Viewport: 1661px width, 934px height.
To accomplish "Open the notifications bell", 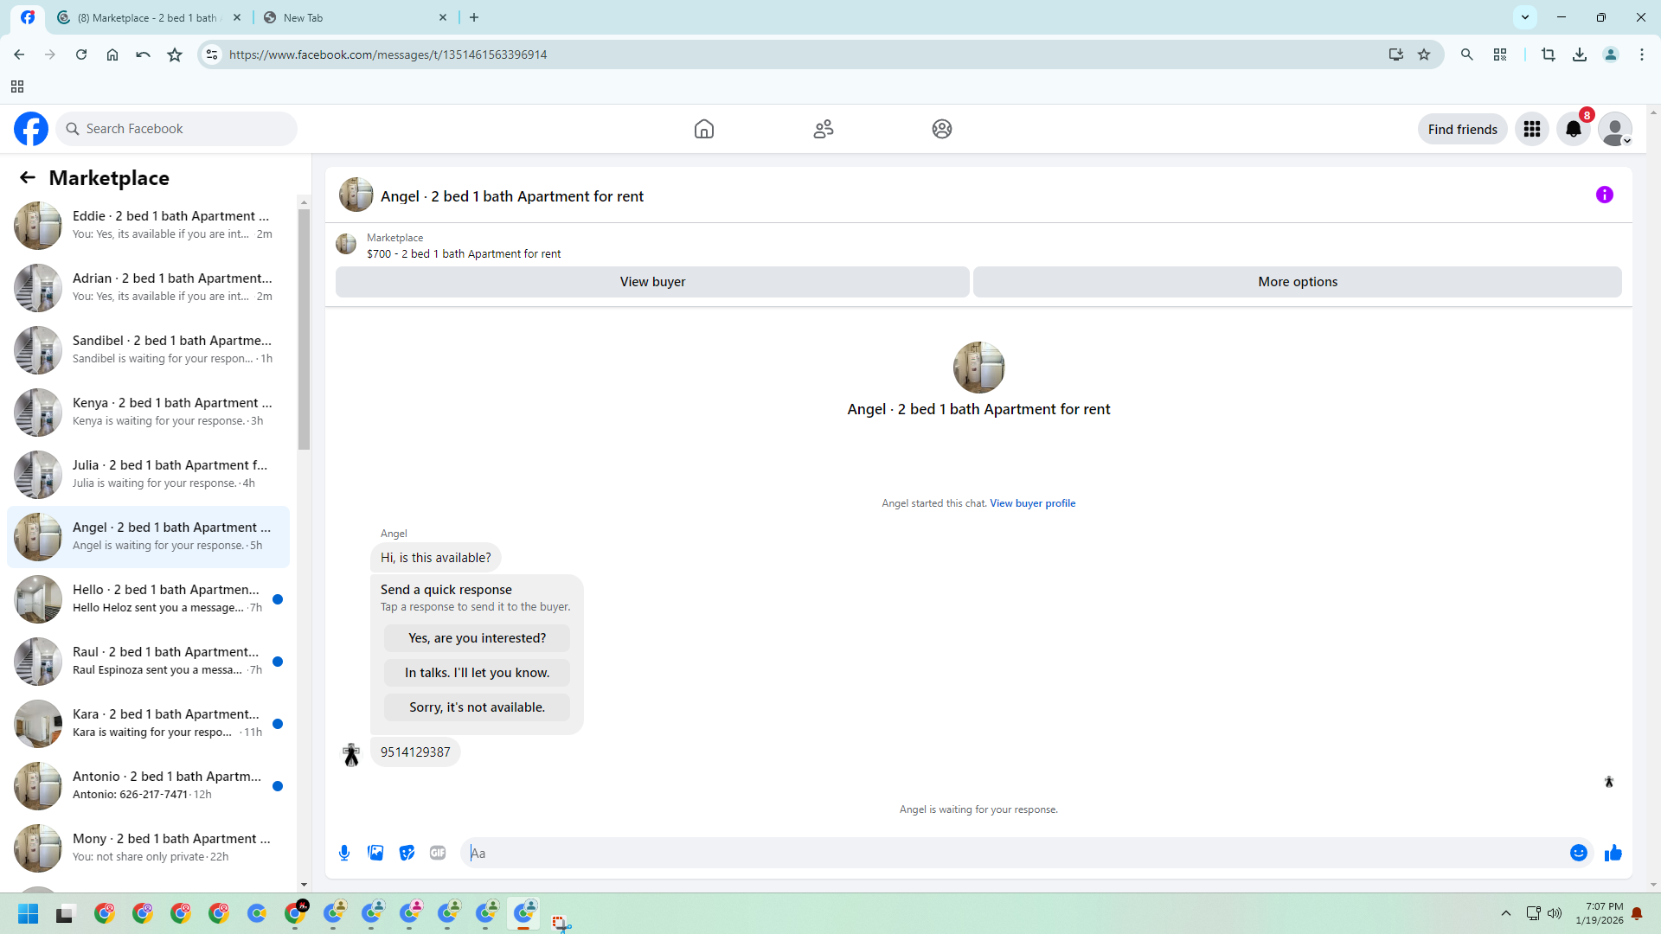I will point(1573,129).
